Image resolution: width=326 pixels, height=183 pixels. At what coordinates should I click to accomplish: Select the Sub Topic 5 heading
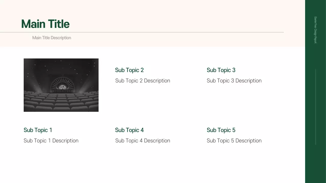click(x=221, y=130)
